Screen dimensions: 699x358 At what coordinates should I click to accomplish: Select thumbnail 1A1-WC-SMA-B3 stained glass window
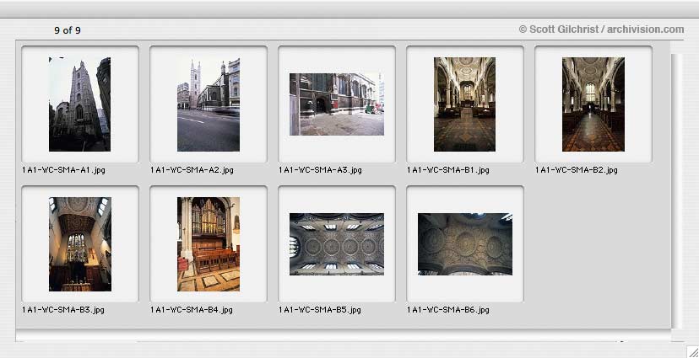[x=80, y=244]
